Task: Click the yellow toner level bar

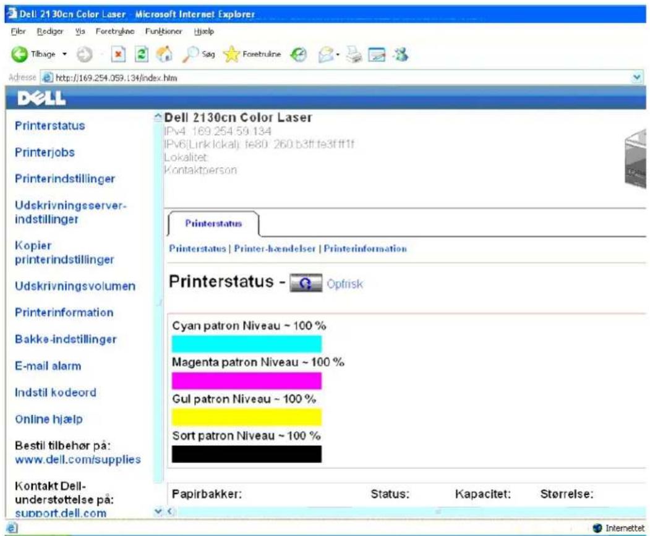Action: 247,417
